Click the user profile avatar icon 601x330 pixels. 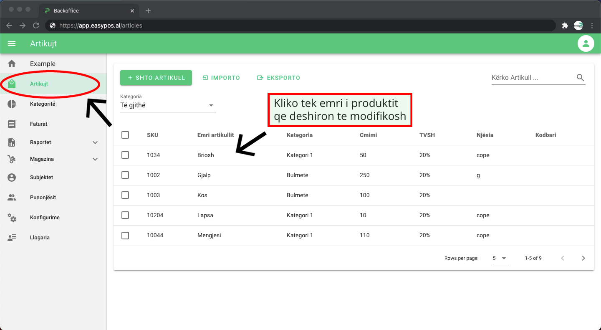[586, 43]
